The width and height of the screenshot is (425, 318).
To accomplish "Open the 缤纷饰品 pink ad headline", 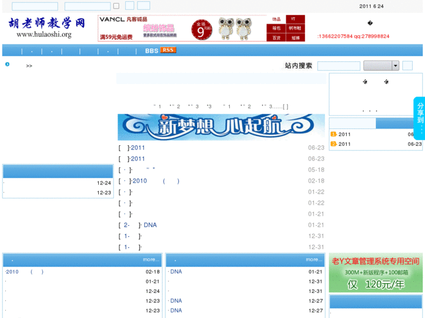I will tap(158, 28).
